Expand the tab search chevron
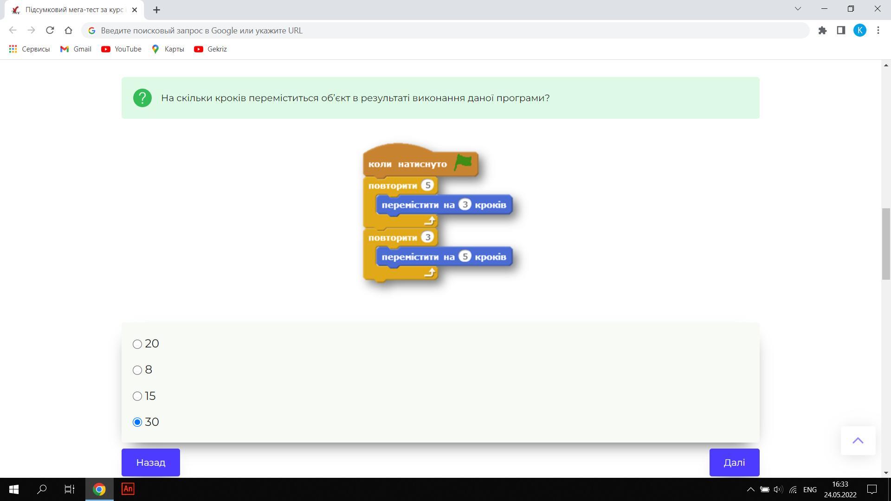This screenshot has width=891, height=501. [798, 9]
